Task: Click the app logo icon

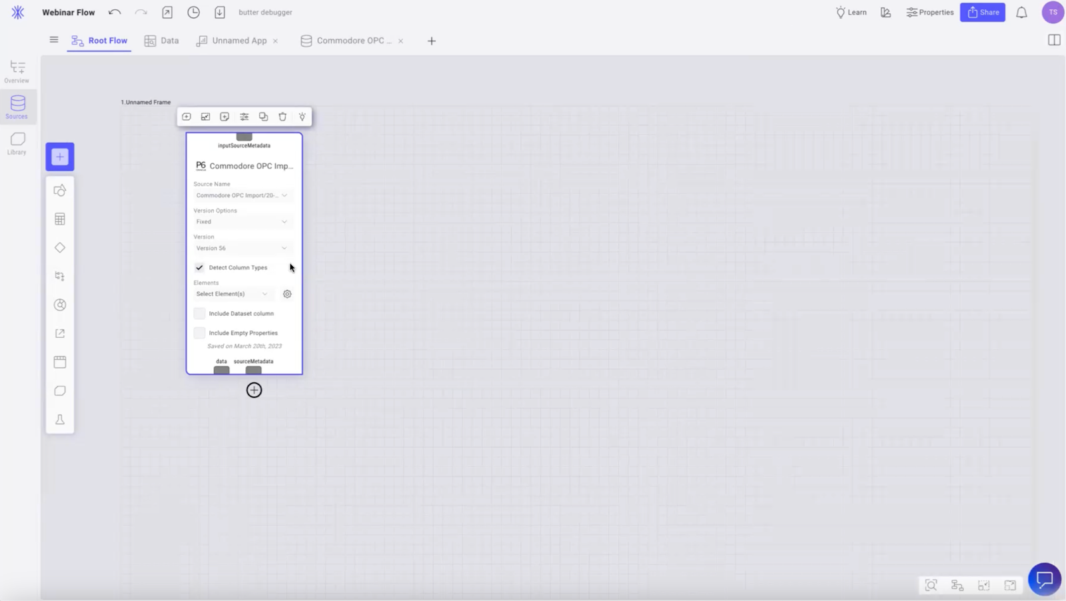Action: (18, 12)
